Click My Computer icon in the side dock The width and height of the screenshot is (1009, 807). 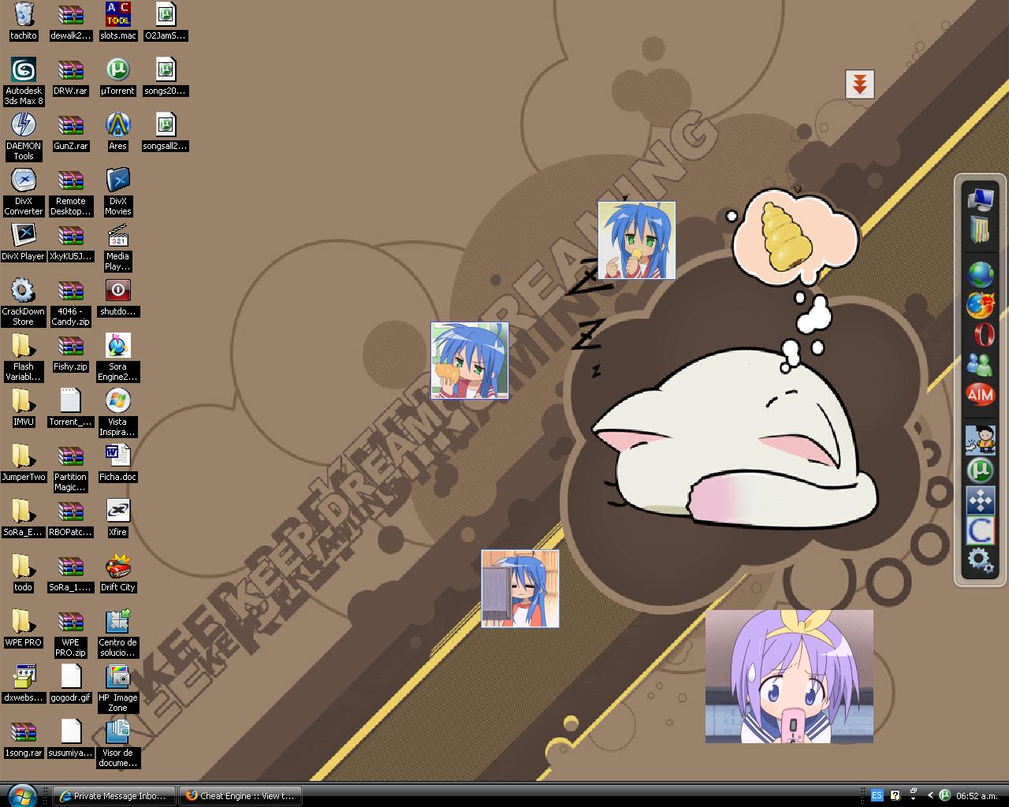[x=981, y=199]
